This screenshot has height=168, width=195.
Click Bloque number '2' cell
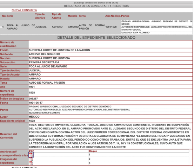coord(89,159)
